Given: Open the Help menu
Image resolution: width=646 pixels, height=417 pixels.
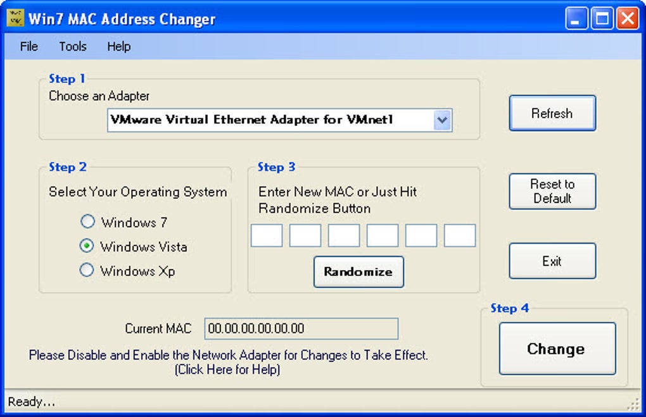Looking at the screenshot, I should [118, 47].
